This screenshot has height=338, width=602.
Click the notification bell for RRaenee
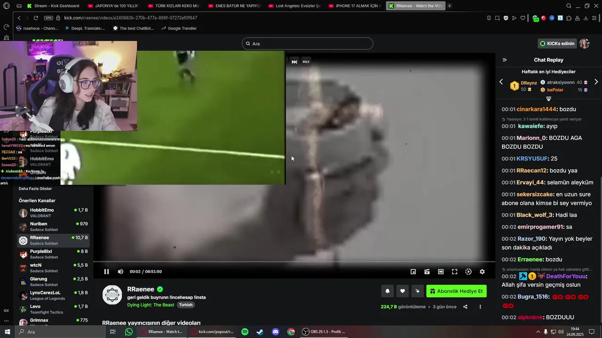(388, 291)
